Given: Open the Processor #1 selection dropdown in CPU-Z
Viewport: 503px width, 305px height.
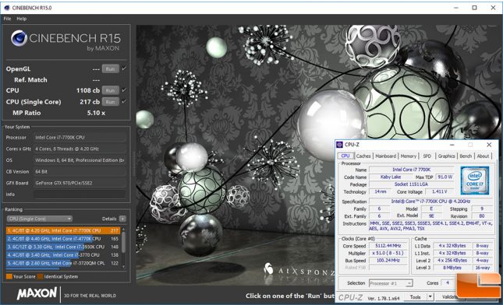Looking at the screenshot, I should [391, 283].
